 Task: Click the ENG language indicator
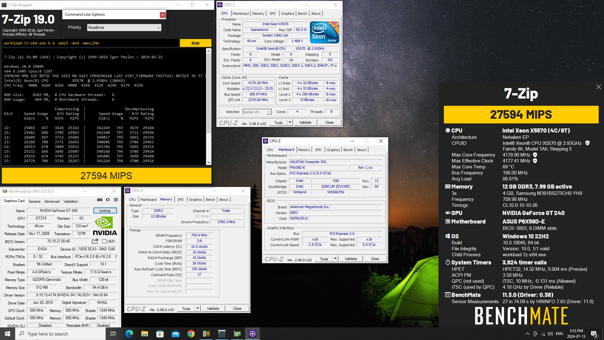pyautogui.click(x=559, y=334)
